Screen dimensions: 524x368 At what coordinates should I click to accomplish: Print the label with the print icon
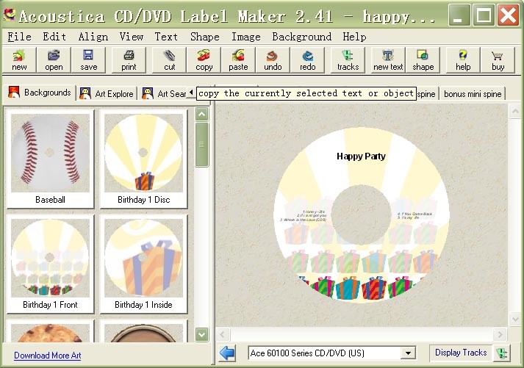click(129, 59)
